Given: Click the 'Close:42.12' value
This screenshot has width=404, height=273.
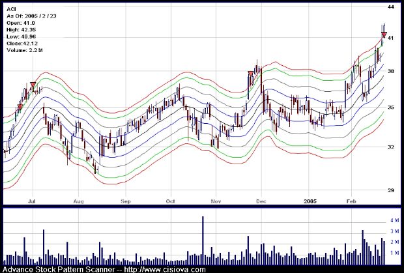Looking at the screenshot, I should (21, 43).
